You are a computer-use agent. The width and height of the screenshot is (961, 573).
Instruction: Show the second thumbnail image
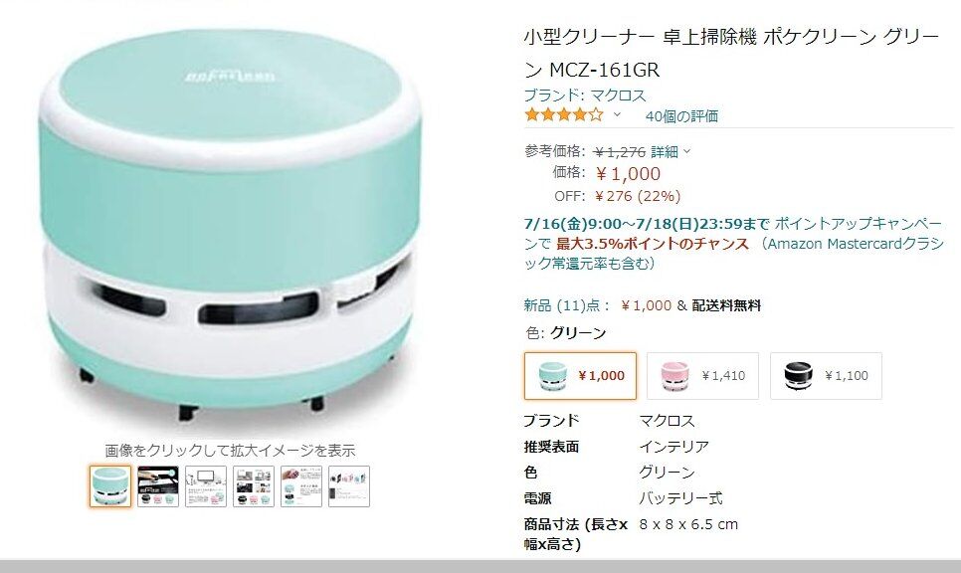(158, 486)
